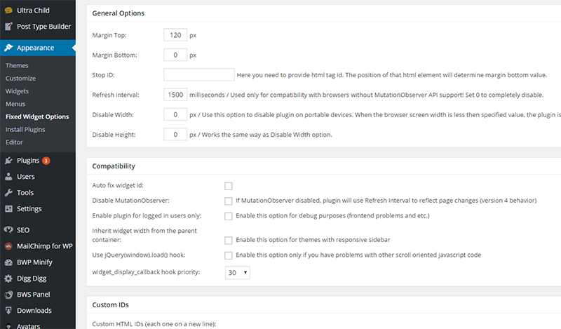Image resolution: width=561 pixels, height=329 pixels.
Task: Click the Disable Height input field
Action: point(175,135)
